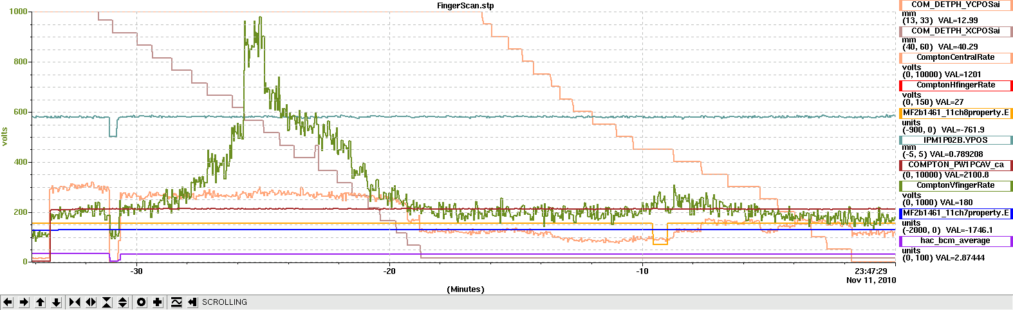
Task: Click the volts y-axis label
Action: 5,136
